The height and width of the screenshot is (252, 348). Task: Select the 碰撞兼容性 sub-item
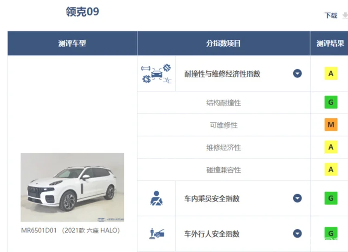coord(224,170)
